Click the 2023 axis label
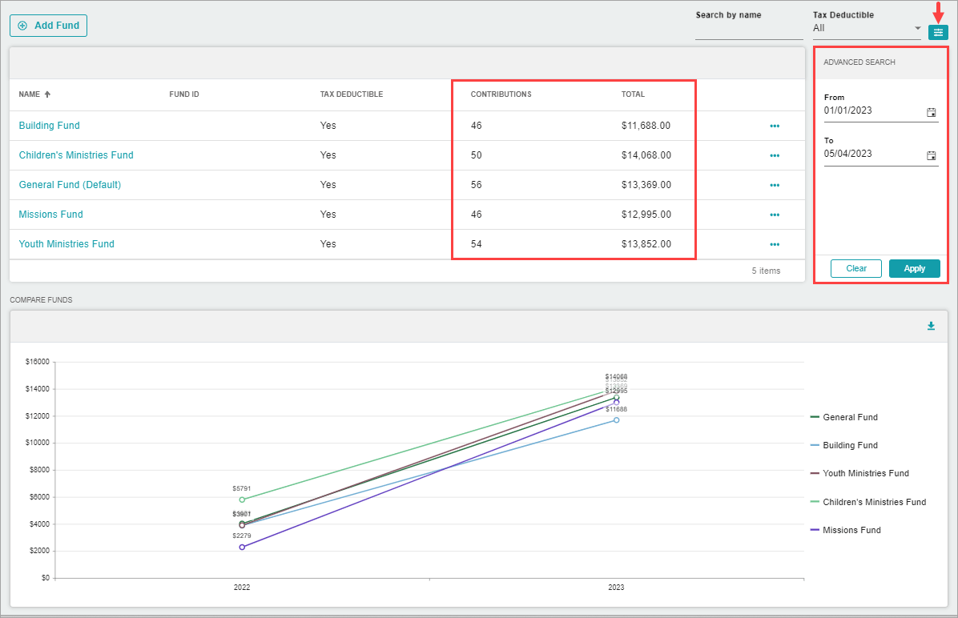The image size is (958, 618). (616, 588)
